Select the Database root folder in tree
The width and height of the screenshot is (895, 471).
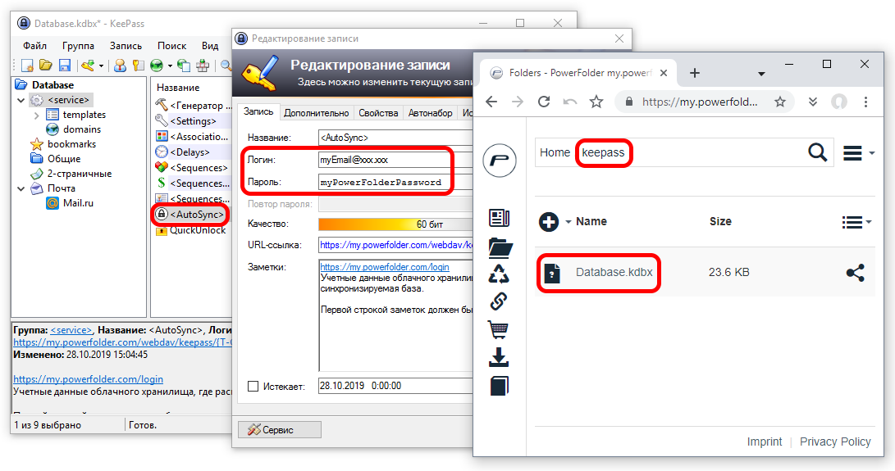(x=53, y=85)
